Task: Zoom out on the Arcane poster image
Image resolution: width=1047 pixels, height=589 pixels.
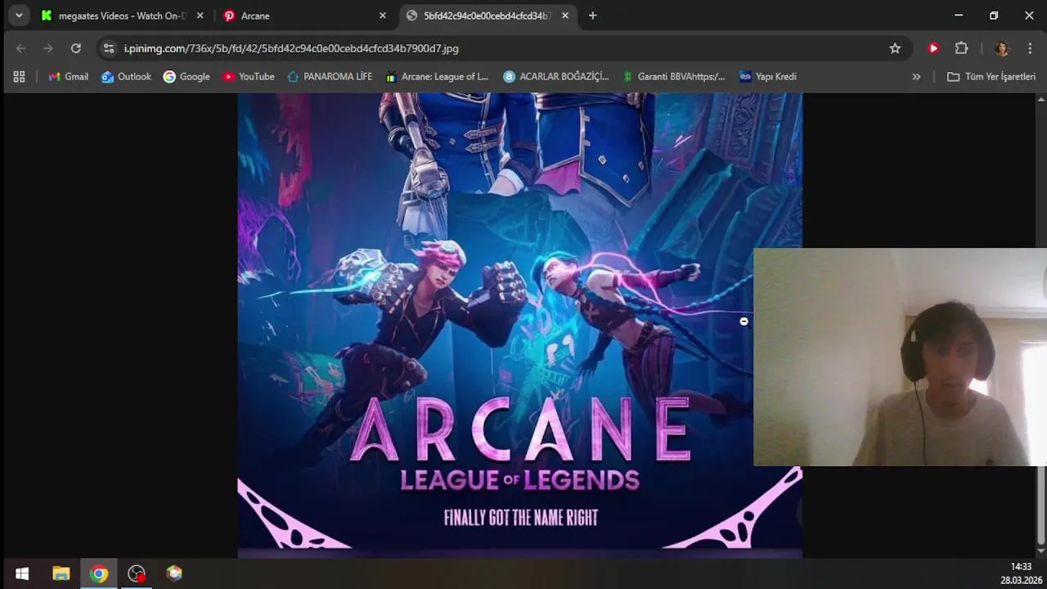Action: (x=519, y=325)
